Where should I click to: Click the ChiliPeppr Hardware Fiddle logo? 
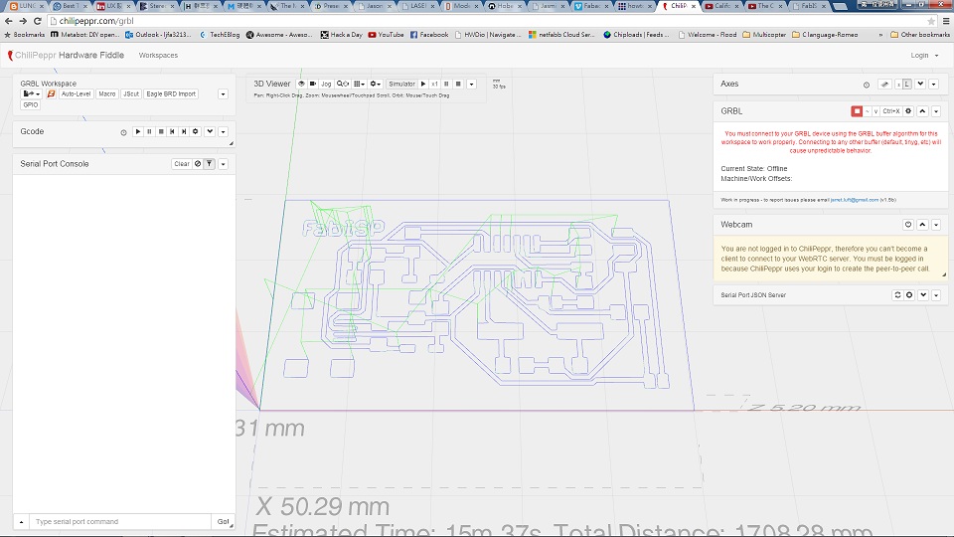(x=66, y=55)
